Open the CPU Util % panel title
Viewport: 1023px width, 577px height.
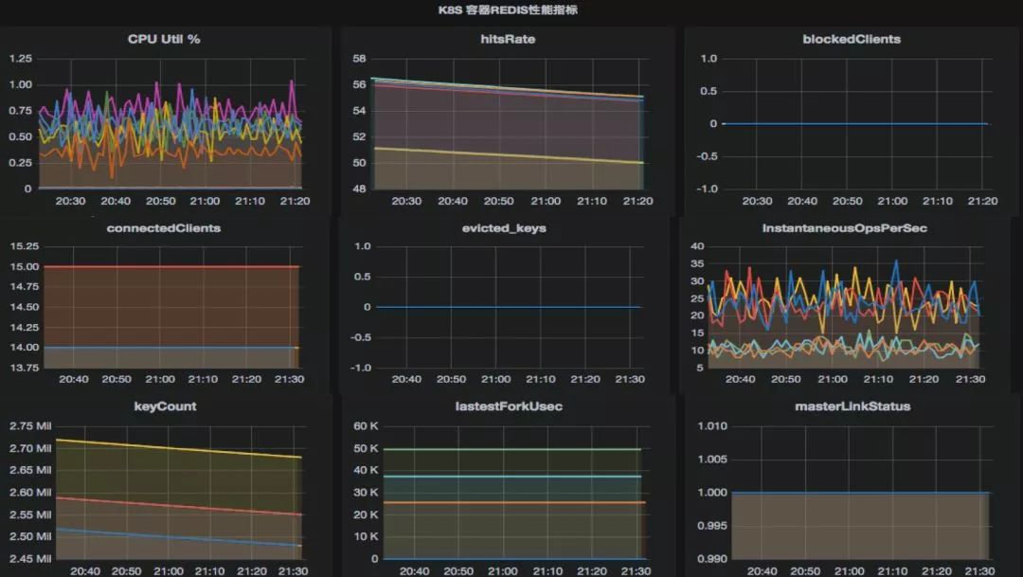[x=164, y=39]
